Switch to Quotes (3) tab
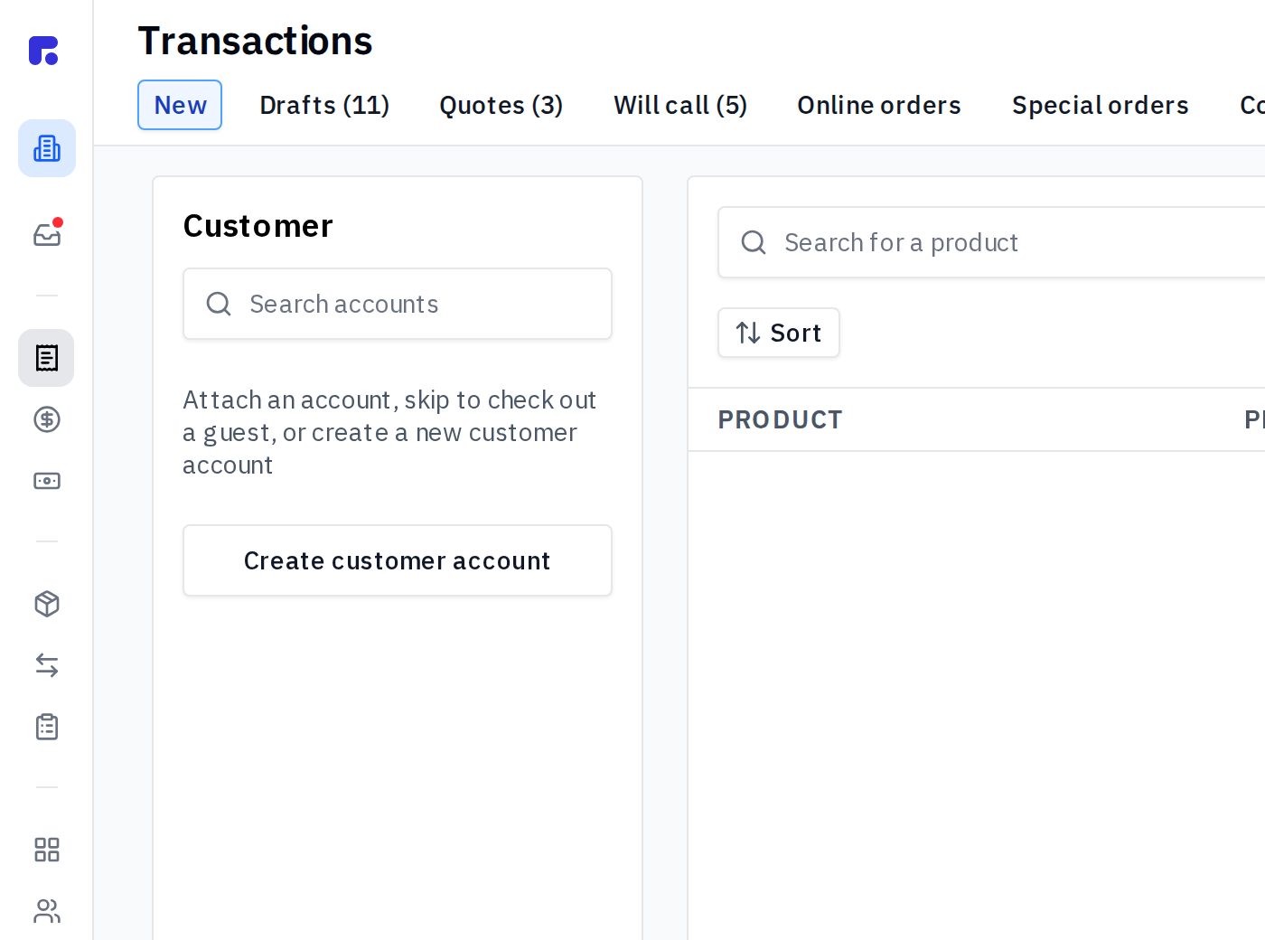1265x940 pixels. pos(501,105)
